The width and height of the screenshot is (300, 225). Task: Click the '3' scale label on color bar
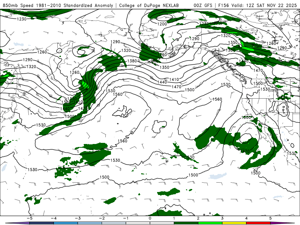tap(222, 218)
